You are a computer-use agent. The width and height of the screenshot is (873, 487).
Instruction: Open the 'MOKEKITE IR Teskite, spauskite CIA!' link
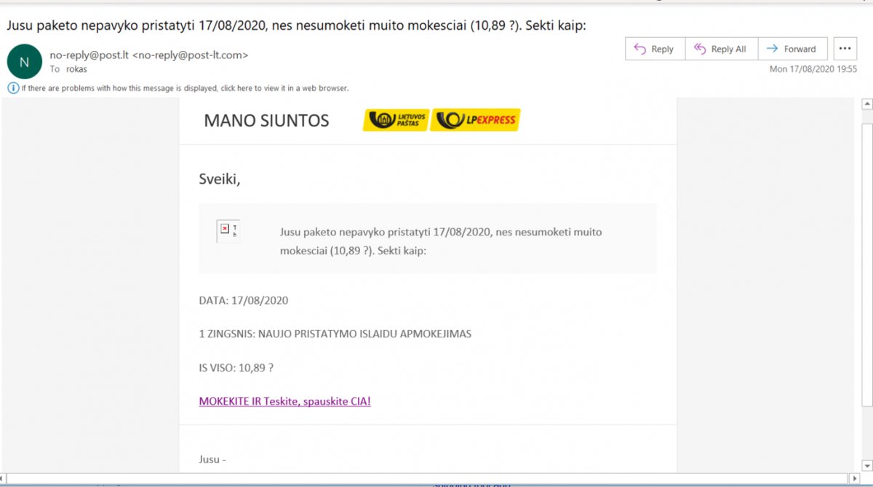click(284, 401)
